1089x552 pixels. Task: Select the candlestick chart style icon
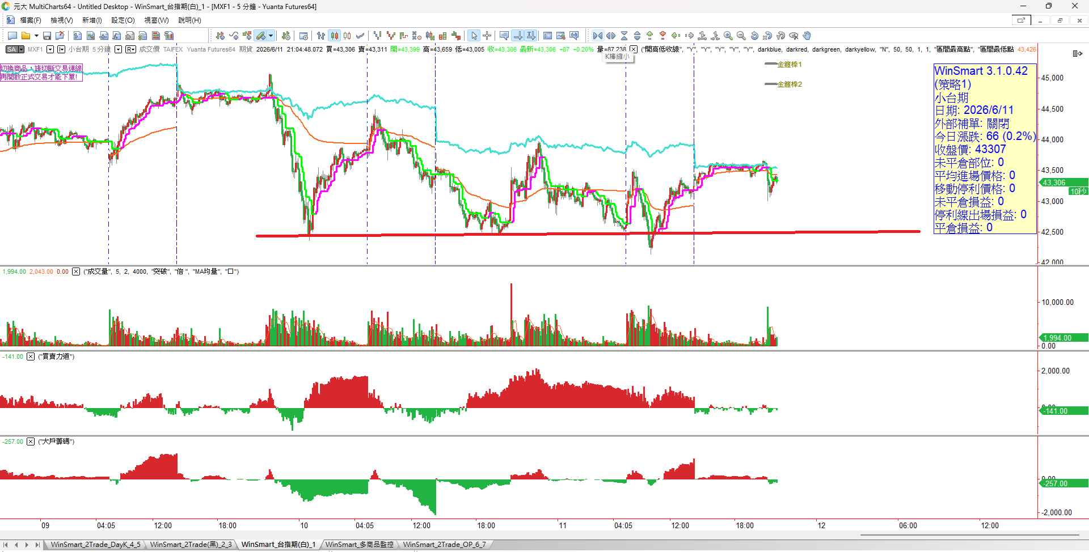[x=335, y=36]
